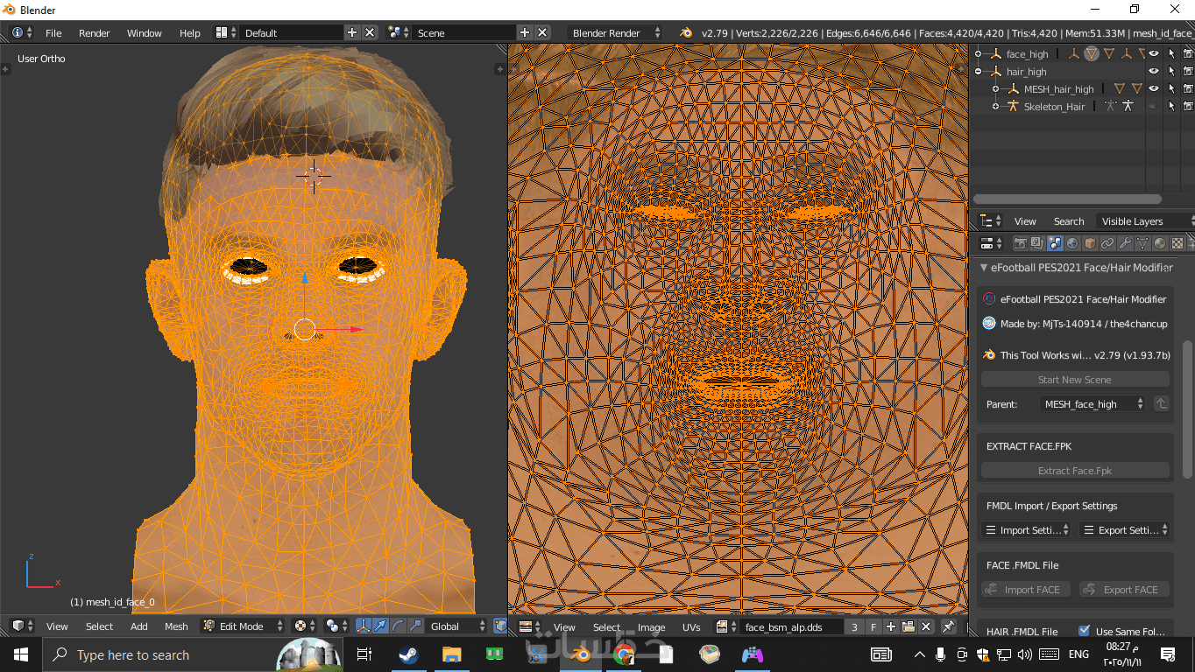Toggle selectability arrow for face_high
This screenshot has height=672, width=1195.
[1171, 54]
